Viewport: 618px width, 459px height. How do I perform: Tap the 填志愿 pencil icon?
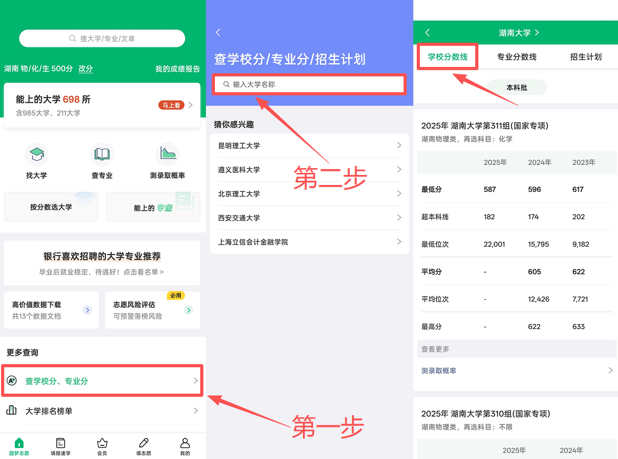pyautogui.click(x=143, y=443)
